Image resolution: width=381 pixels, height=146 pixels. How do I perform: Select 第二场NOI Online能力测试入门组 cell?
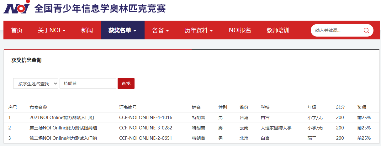pyautogui.click(x=63, y=138)
